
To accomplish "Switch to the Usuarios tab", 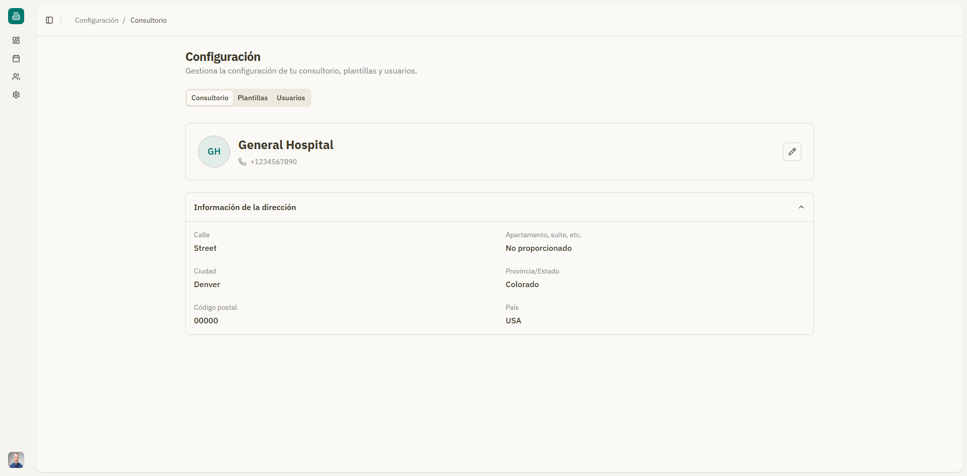I will [x=291, y=98].
